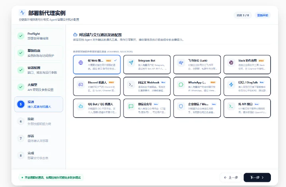Screen dimensions: 286x187
Task: Click the WhatsApp chat bubble icon
Action: coord(181,85)
